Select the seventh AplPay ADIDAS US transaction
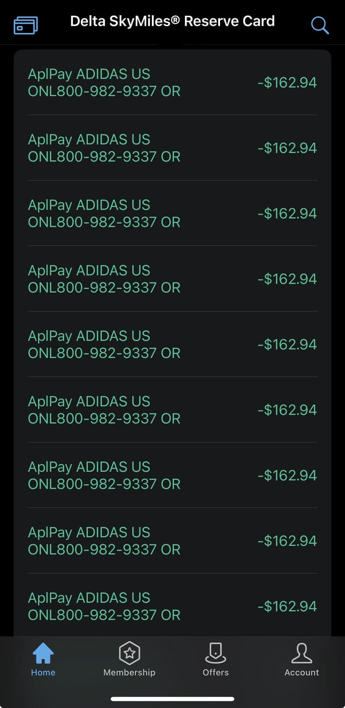This screenshot has height=708, width=345. (104, 475)
